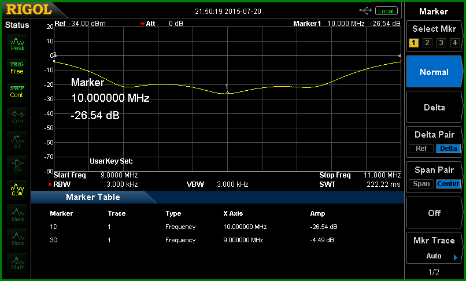Choose the Normal marker mode
The width and height of the screenshot is (466, 281).
434,72
